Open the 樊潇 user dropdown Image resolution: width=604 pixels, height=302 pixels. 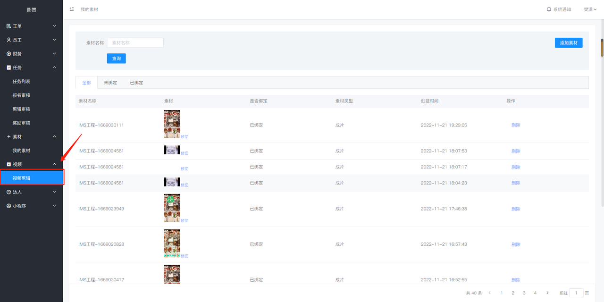(590, 9)
